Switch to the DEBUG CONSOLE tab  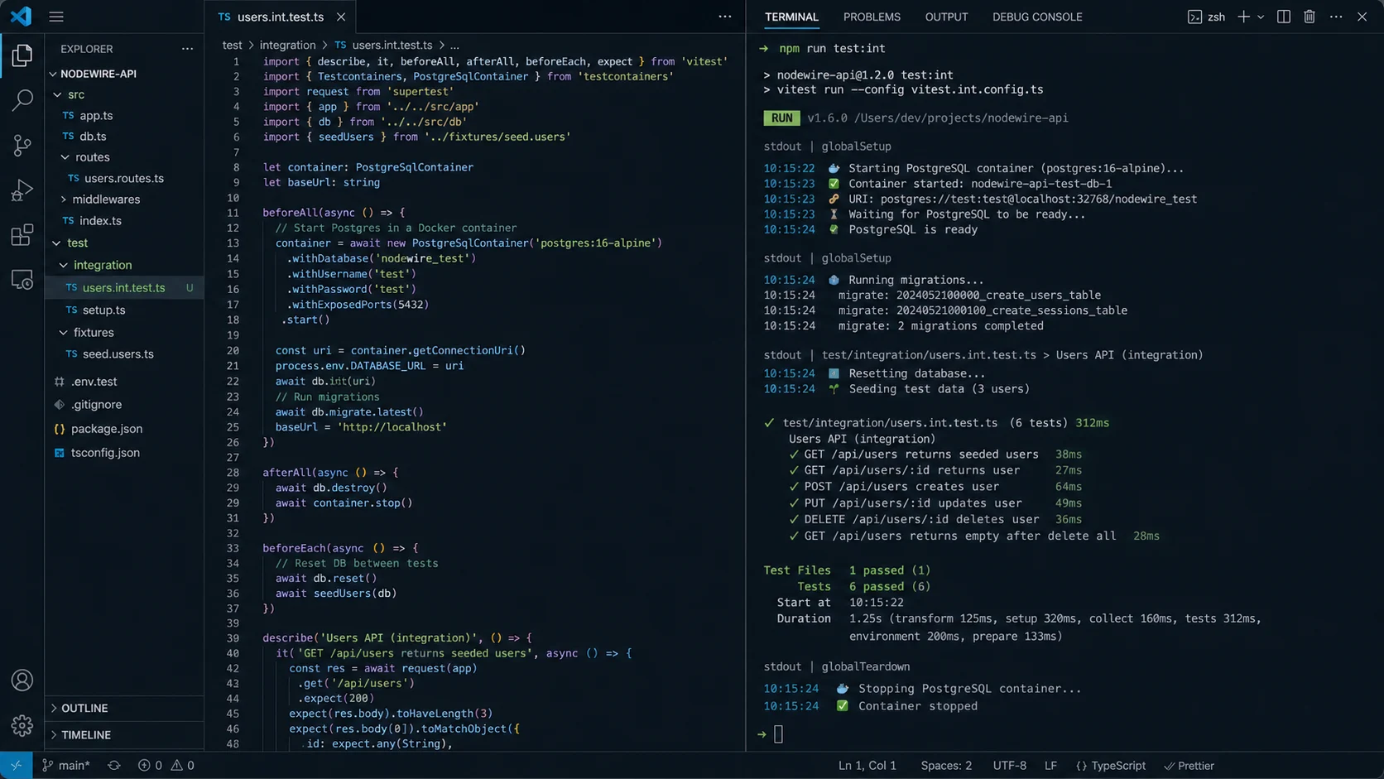tap(1037, 17)
